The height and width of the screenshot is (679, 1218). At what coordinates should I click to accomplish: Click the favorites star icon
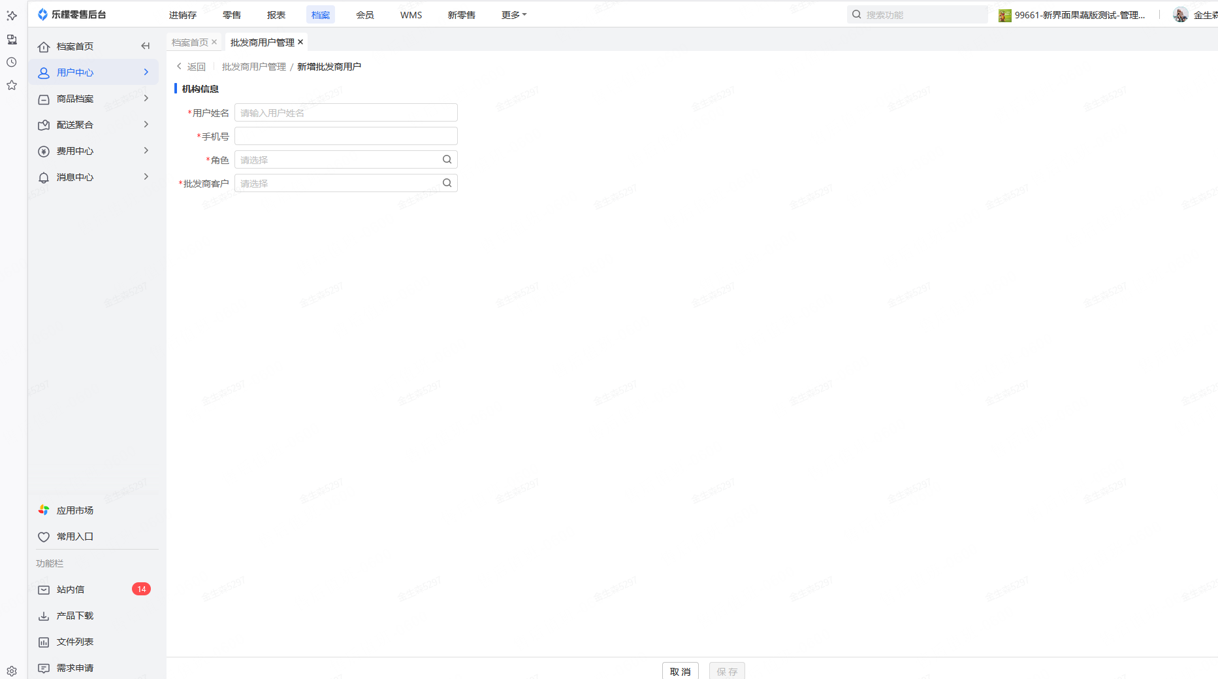point(12,85)
